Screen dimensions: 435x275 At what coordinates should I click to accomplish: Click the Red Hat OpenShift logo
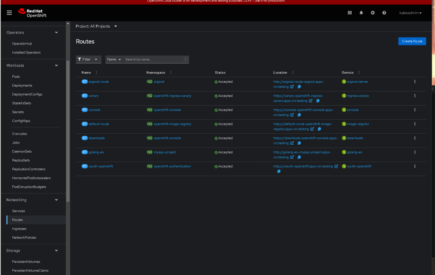point(32,13)
